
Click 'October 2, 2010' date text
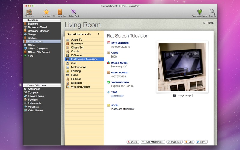(x=121, y=47)
